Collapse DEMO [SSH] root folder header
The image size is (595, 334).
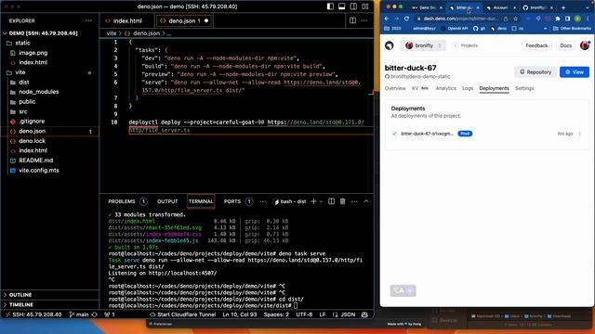click(49, 33)
